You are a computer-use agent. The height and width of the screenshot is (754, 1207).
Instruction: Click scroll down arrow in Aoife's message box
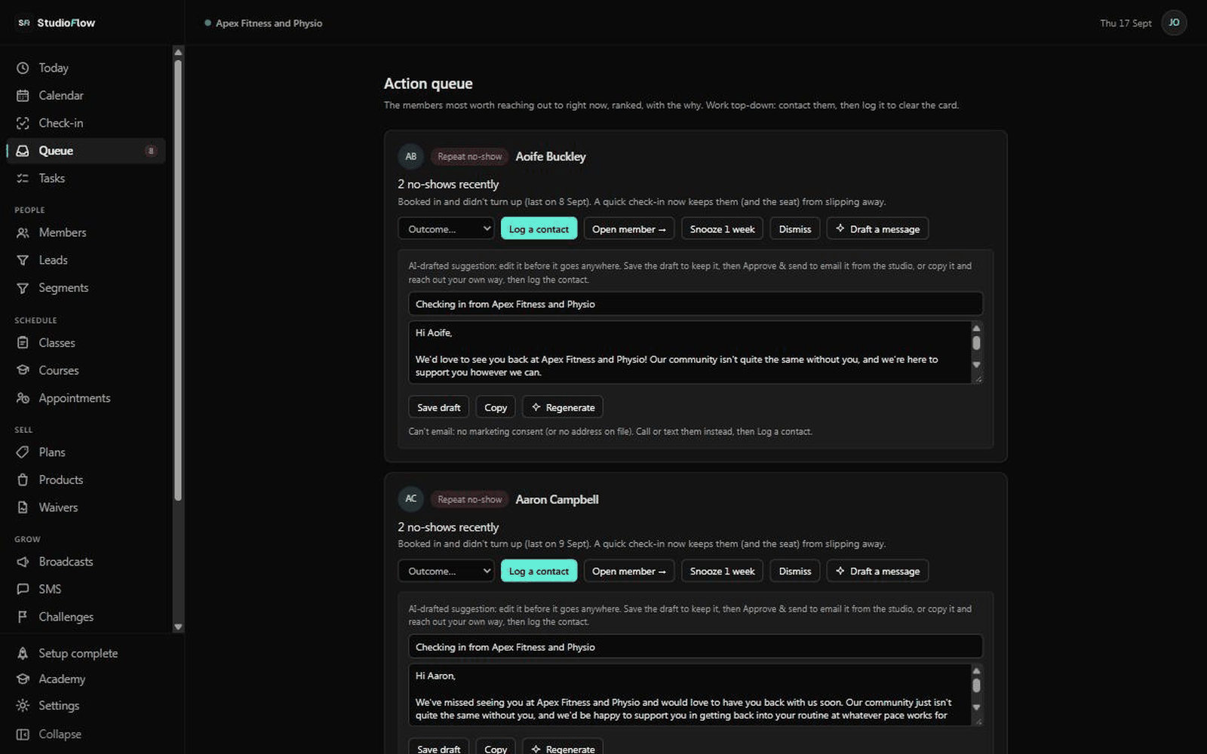(x=976, y=365)
